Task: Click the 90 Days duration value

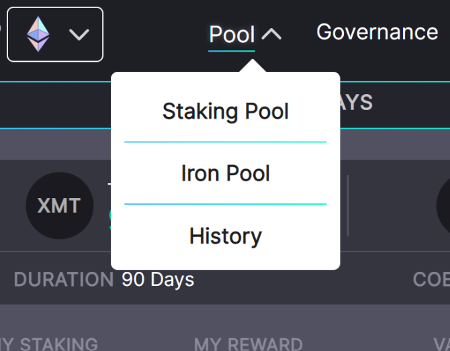Action: pos(158,279)
